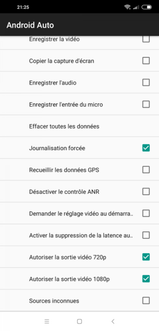159x331 pixels.
Task: Uncheck Journalisation forcée
Action: [146, 148]
